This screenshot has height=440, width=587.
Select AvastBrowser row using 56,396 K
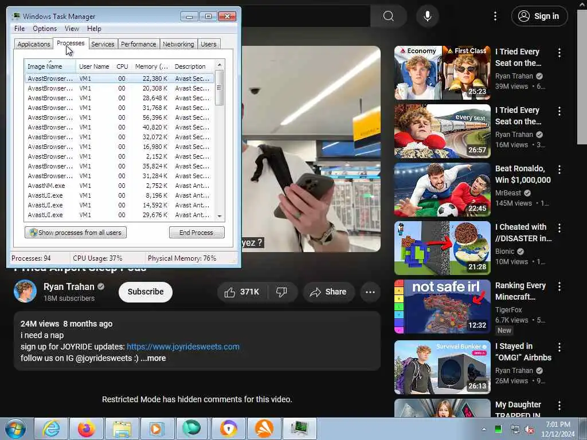click(119, 117)
